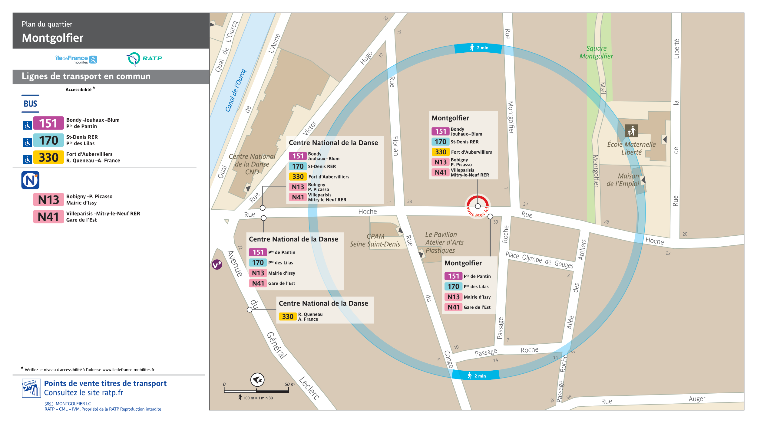Click the bottom '2 min' walking time label
Screen dimensions: 757x423
(x=477, y=376)
